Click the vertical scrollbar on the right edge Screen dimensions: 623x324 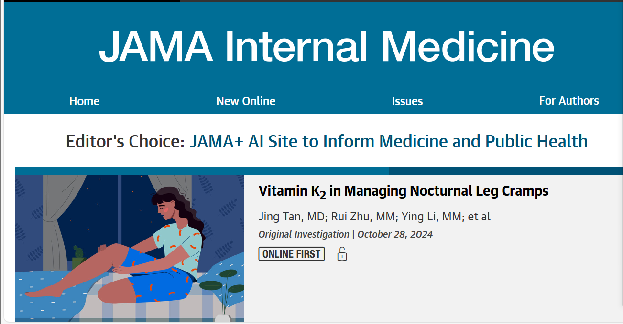pos(622,162)
